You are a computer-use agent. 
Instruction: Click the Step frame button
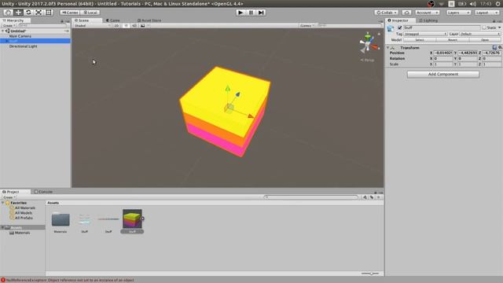(x=261, y=13)
